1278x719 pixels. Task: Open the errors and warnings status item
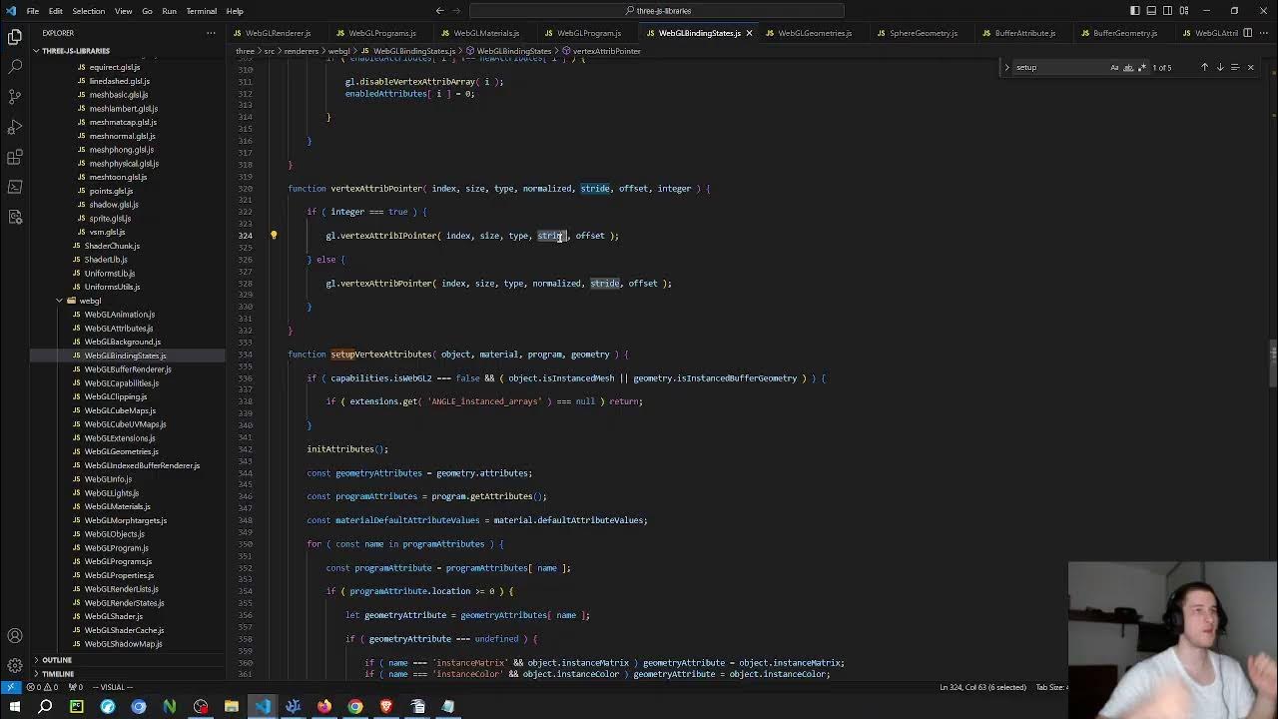tap(42, 687)
